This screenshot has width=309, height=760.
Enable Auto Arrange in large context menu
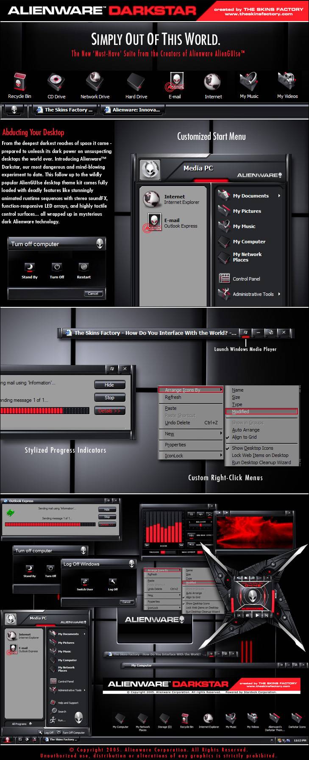245,430
